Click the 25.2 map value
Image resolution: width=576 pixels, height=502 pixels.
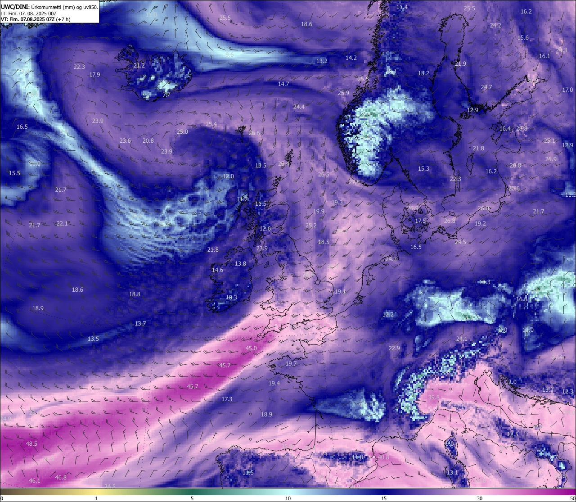(x=311, y=226)
